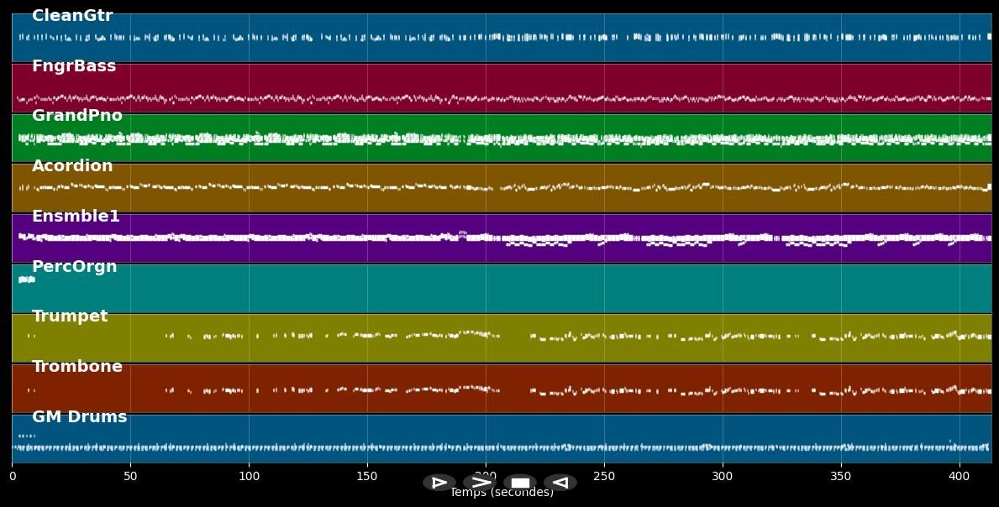Click the GrandPno track name
The height and width of the screenshot is (507, 999).
pos(77,116)
